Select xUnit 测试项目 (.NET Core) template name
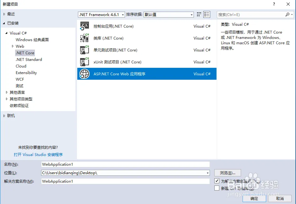Viewport: 296px width, 204px height. pyautogui.click(x=118, y=62)
